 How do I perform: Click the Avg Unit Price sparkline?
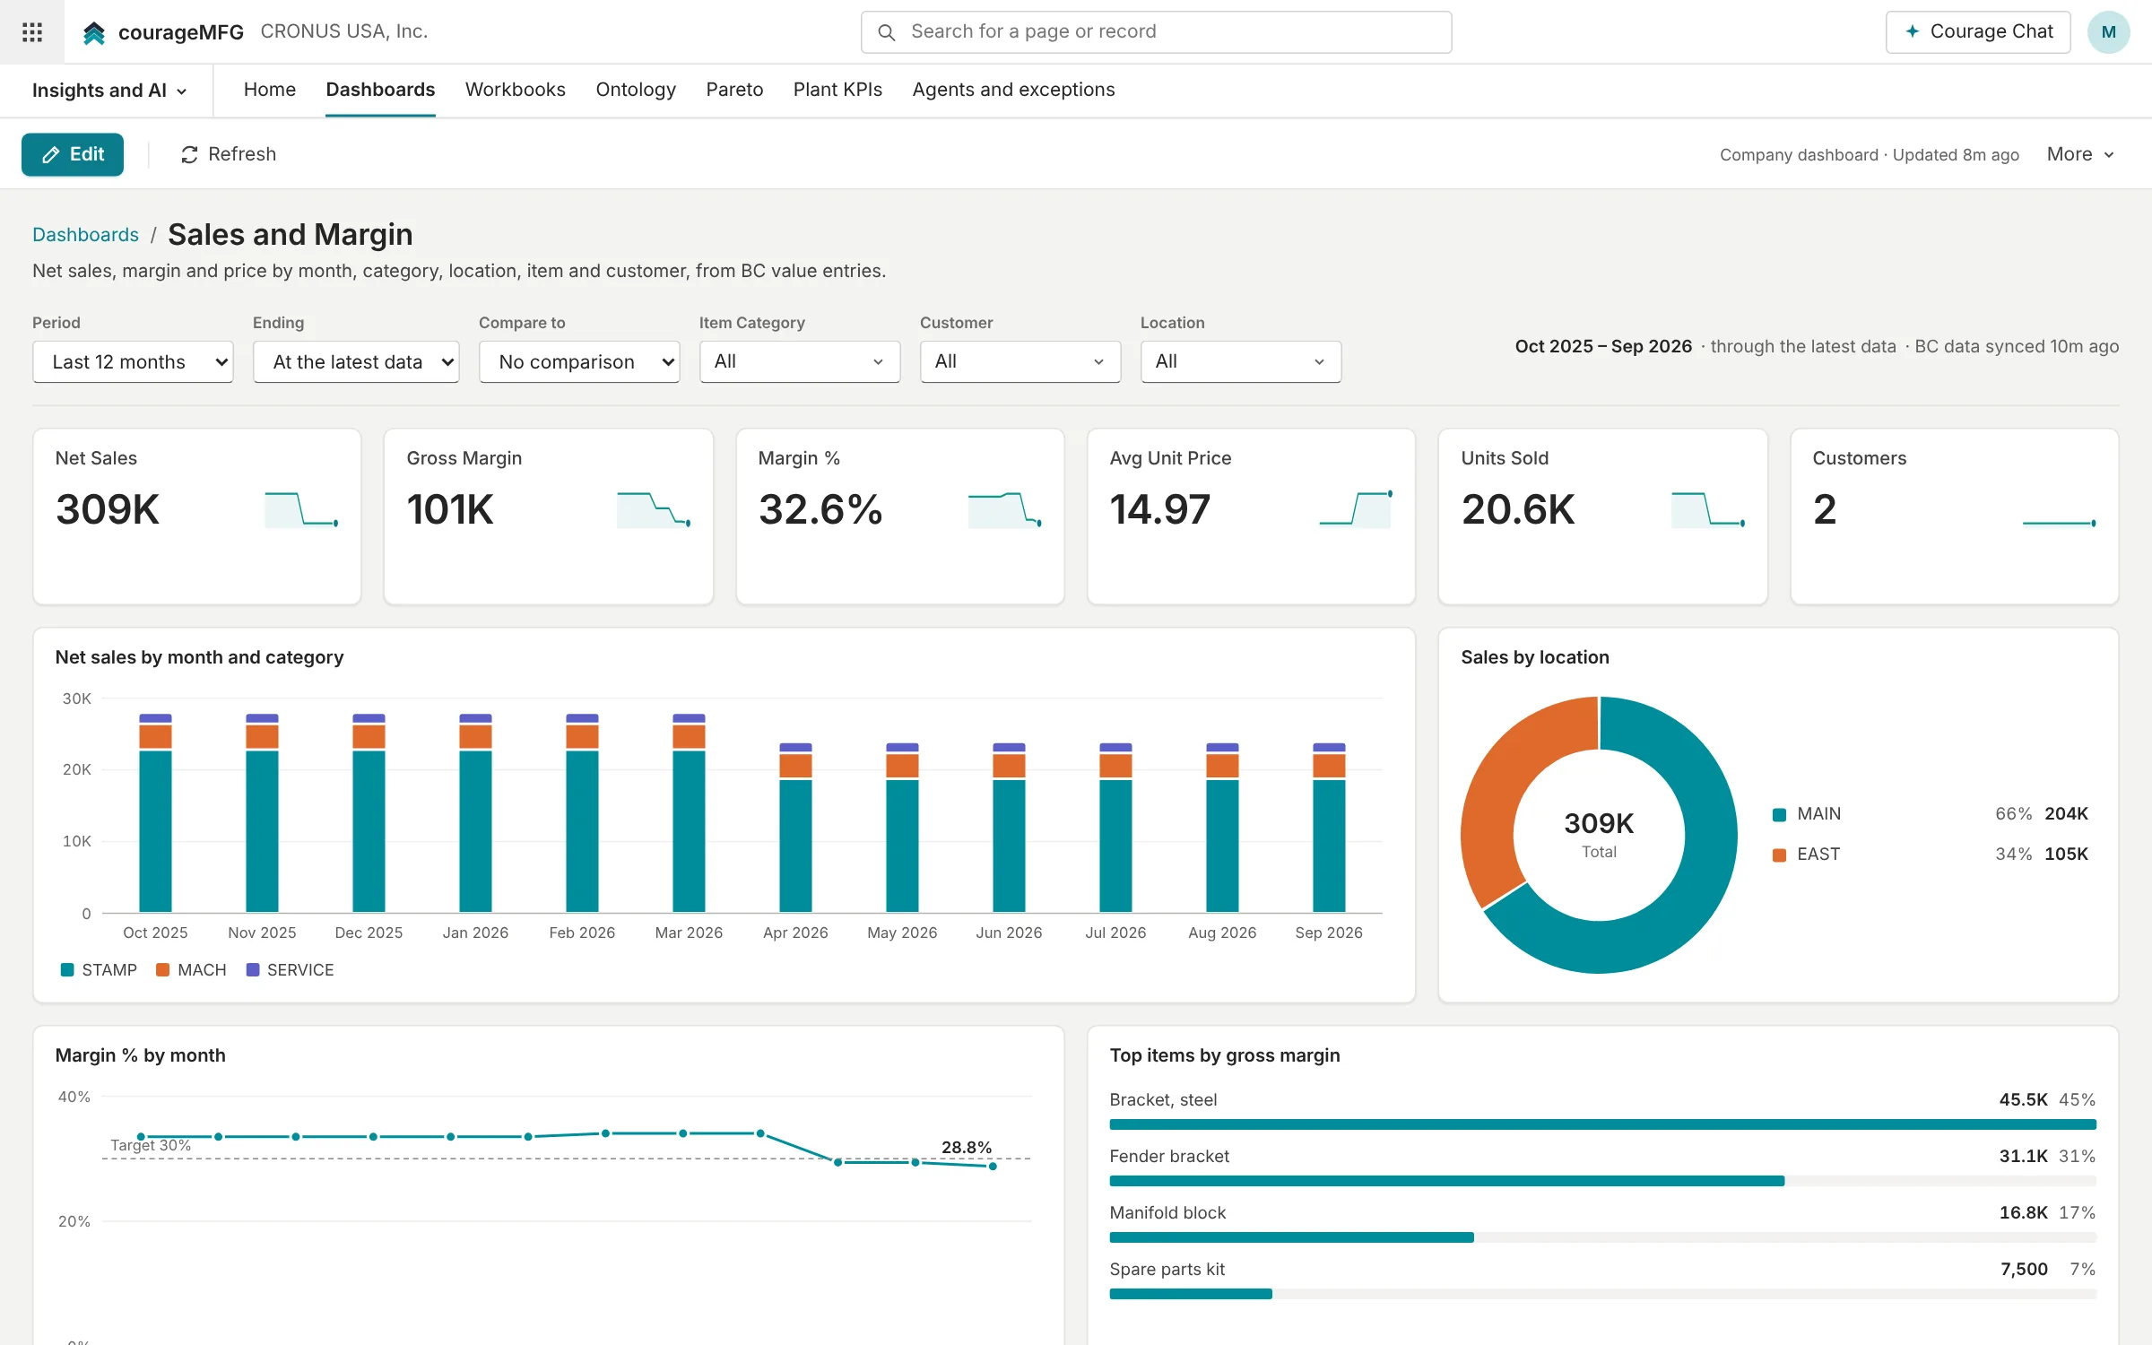click(1356, 509)
